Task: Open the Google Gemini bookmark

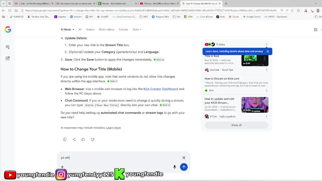Action: point(252,17)
